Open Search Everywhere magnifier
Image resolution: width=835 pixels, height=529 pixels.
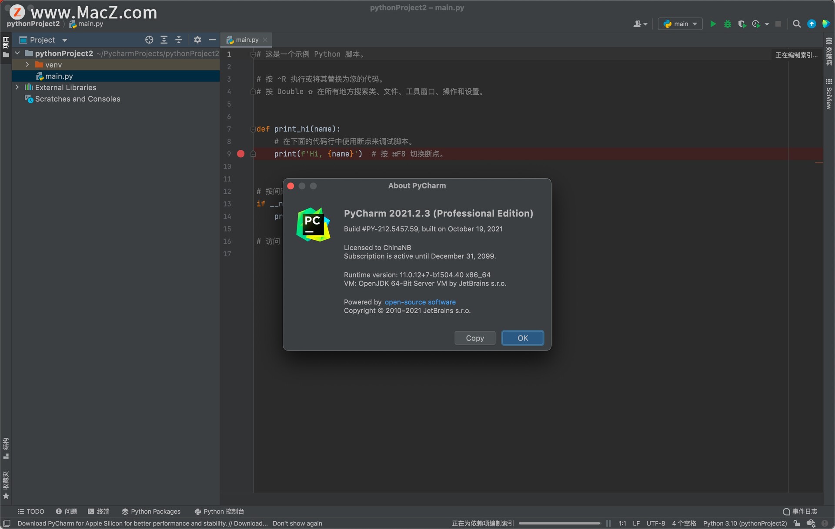tap(797, 24)
